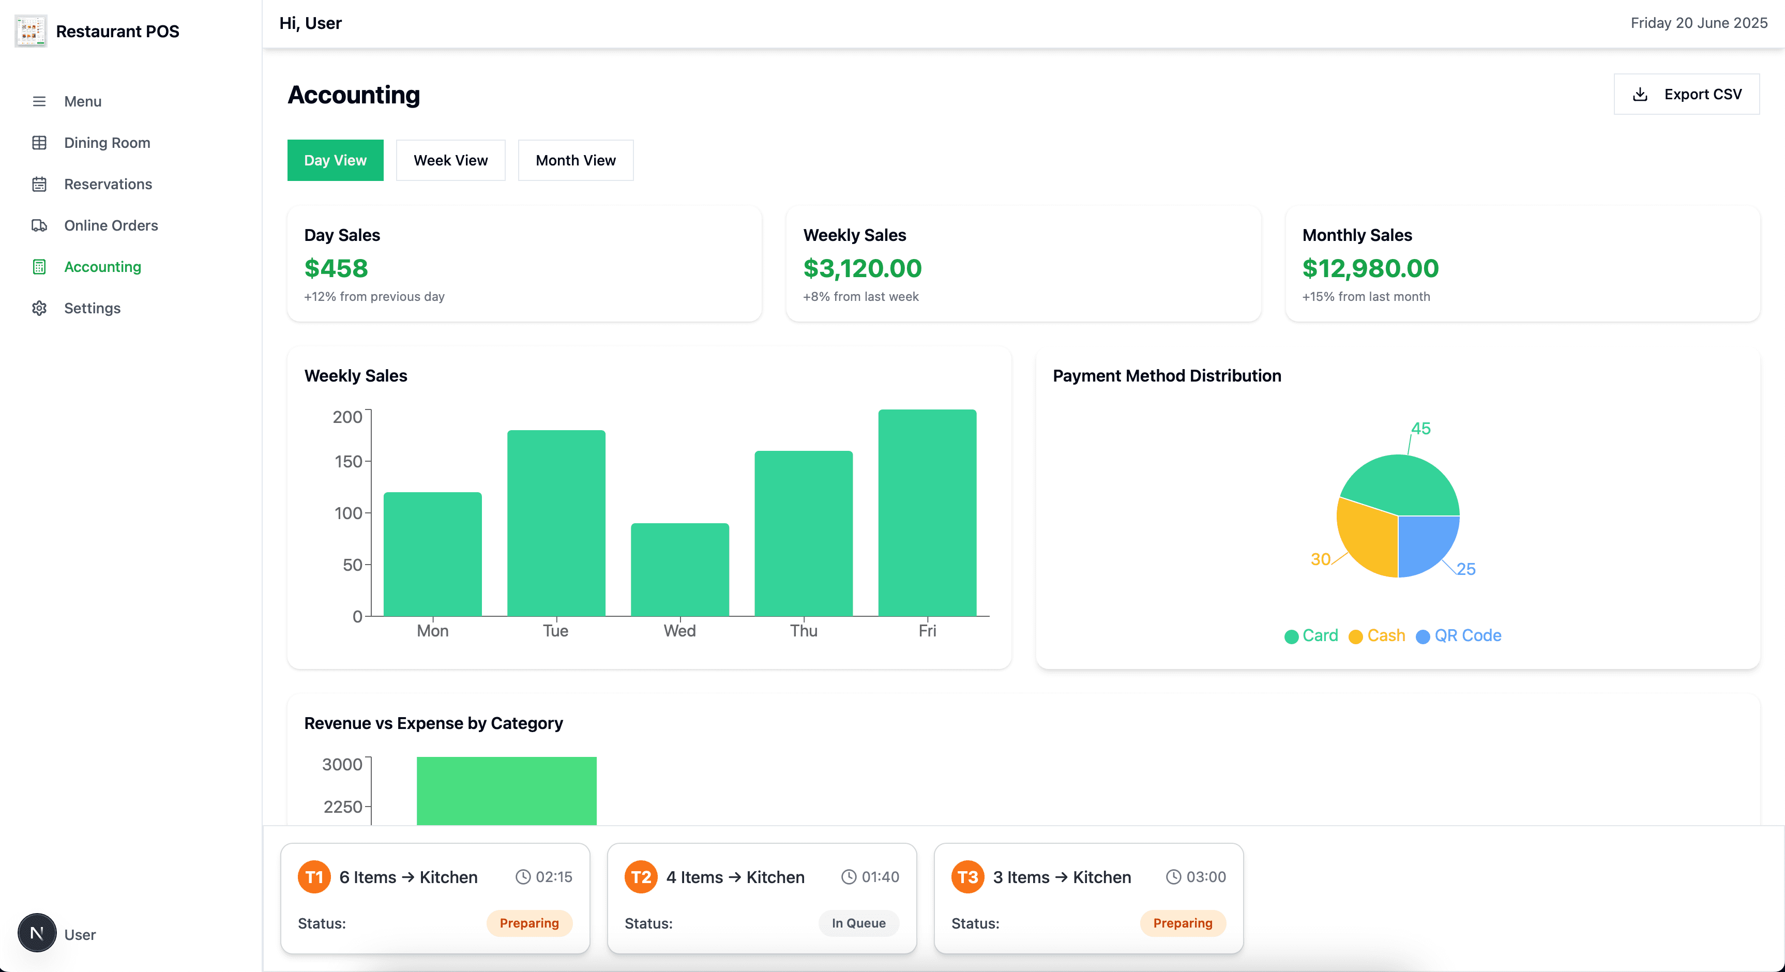Click the Accounting calculator icon
1785x972 pixels.
39,267
